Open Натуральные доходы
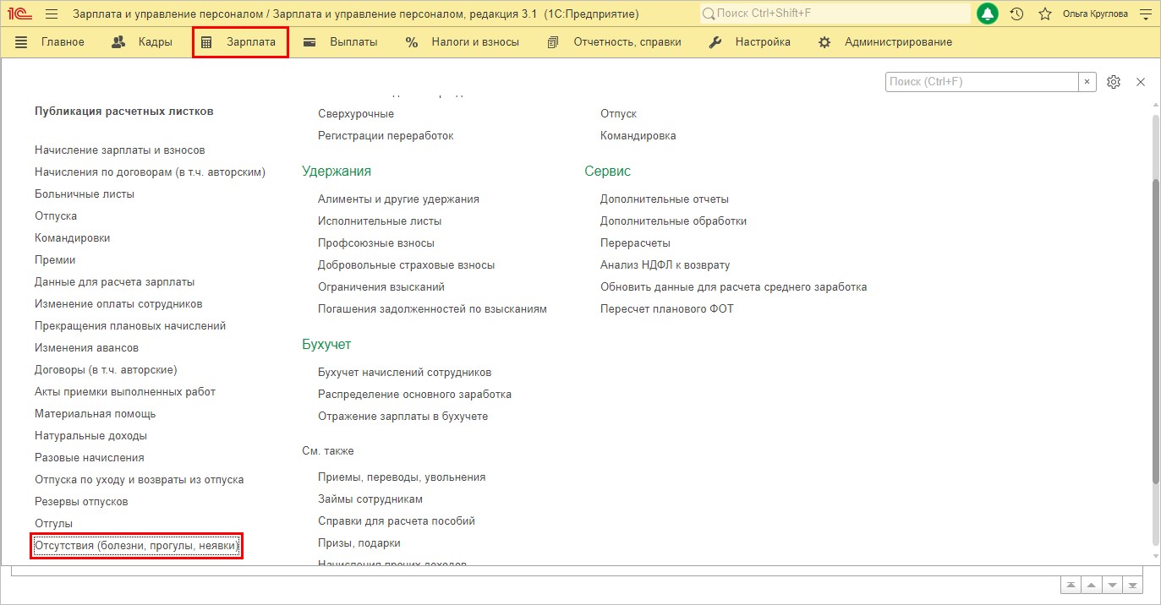The height and width of the screenshot is (605, 1161). (91, 435)
